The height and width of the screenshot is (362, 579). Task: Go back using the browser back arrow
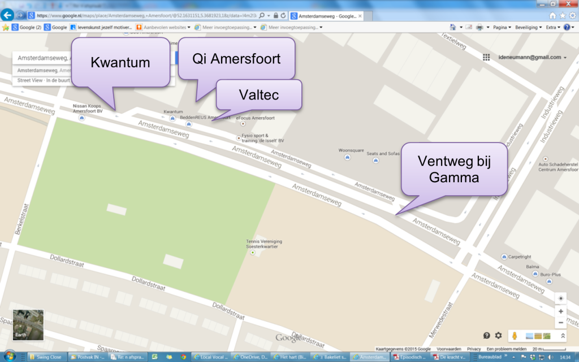tap(7, 15)
